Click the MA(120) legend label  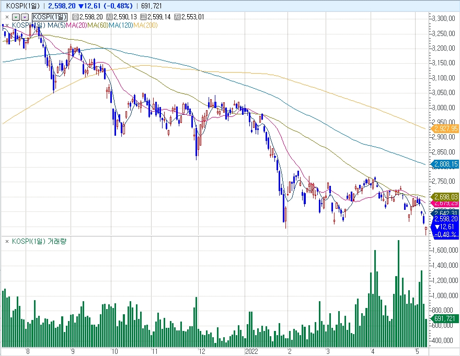(x=121, y=25)
